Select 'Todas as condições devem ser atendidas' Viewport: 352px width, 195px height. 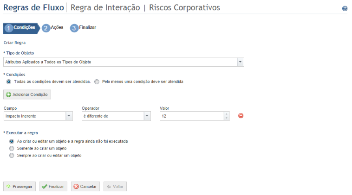tap(9, 82)
